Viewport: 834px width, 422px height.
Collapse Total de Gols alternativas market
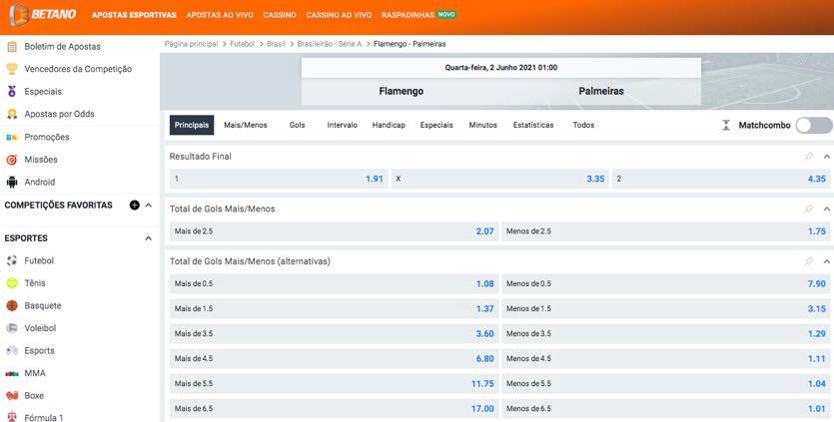[x=827, y=261]
